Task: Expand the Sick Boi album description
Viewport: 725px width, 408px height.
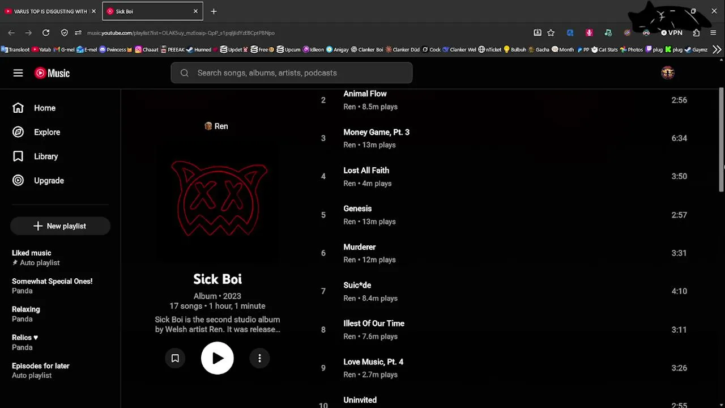Action: click(217, 324)
